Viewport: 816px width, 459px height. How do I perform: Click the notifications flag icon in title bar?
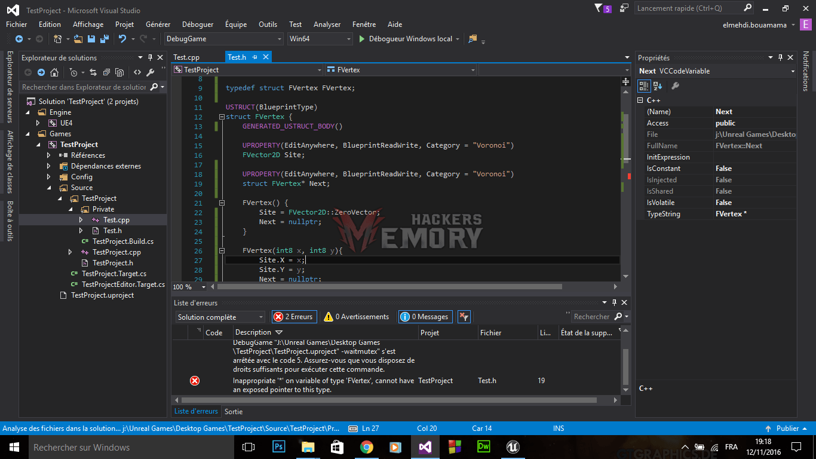pyautogui.click(x=599, y=8)
